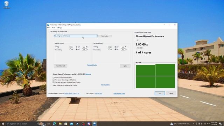Open the Power Options link
Viewport: 224px width, 126px height.
click(x=105, y=85)
